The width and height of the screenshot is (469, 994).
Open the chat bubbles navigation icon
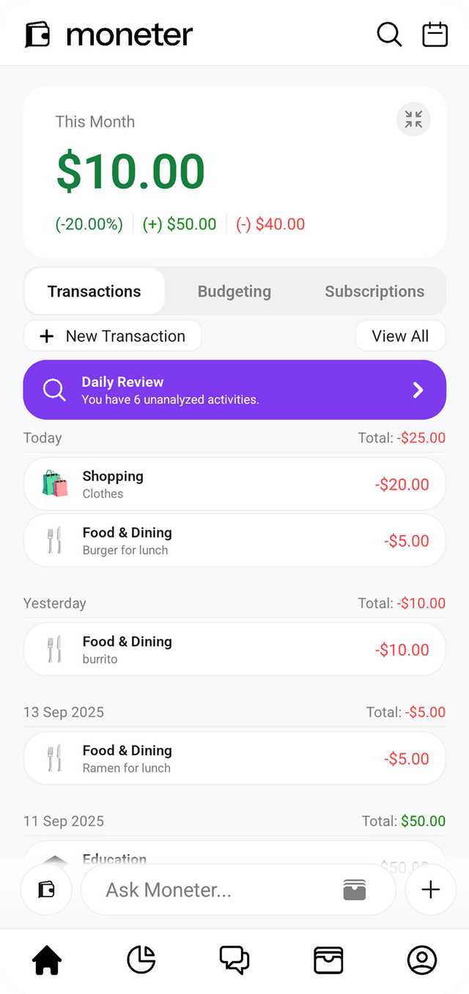coord(234,960)
